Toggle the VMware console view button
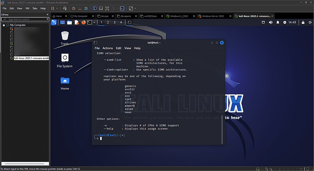Screen dimensions: 314x171 tap(122, 8)
